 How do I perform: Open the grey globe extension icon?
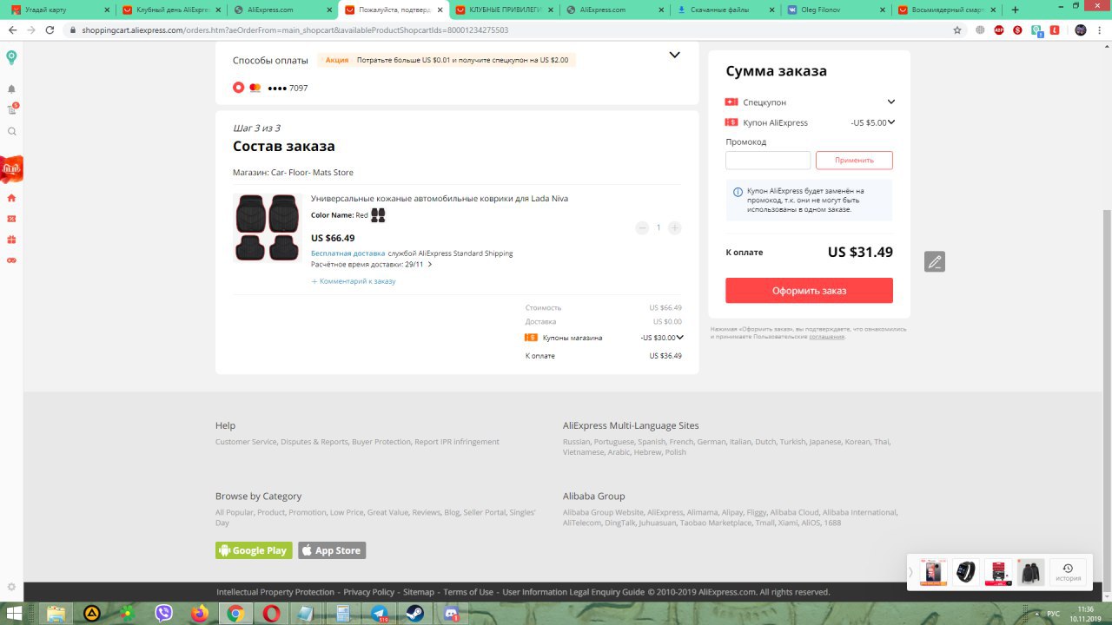tap(980, 30)
